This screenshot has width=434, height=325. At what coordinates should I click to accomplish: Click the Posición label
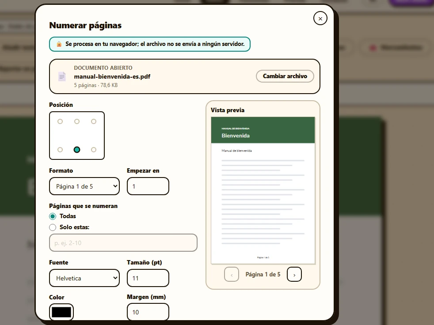click(61, 105)
